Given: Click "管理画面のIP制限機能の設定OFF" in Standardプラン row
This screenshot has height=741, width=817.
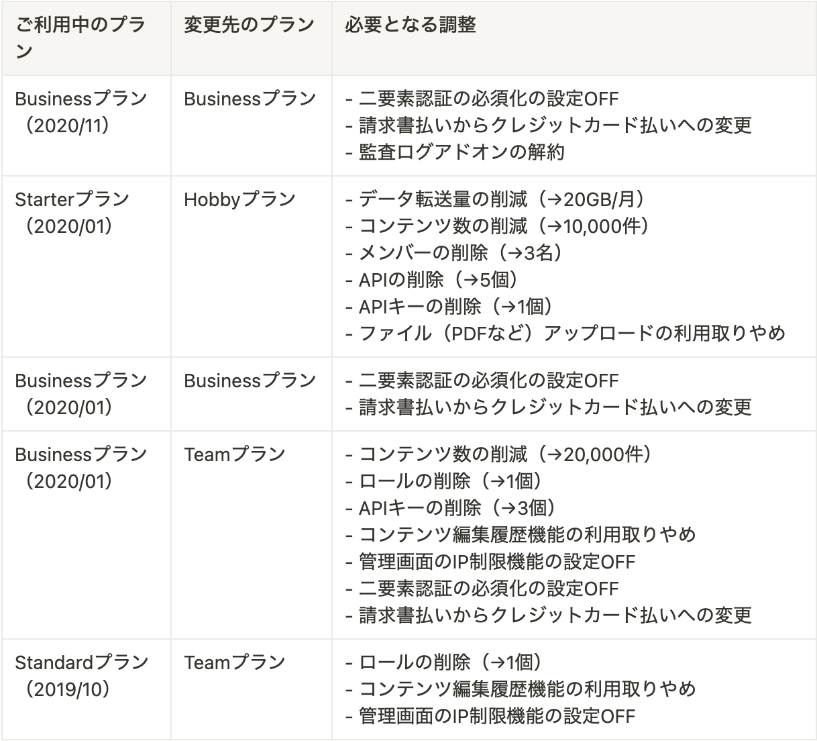Looking at the screenshot, I should (490, 716).
